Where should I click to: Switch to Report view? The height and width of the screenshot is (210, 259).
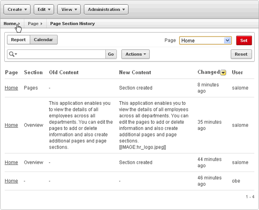(x=19, y=40)
